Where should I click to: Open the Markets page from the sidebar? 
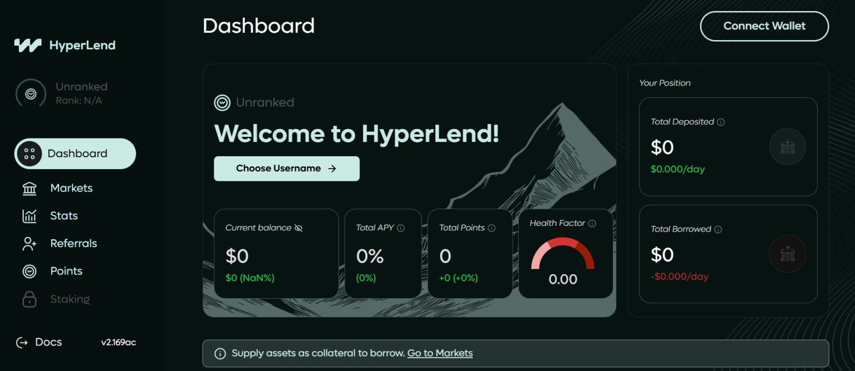(71, 188)
